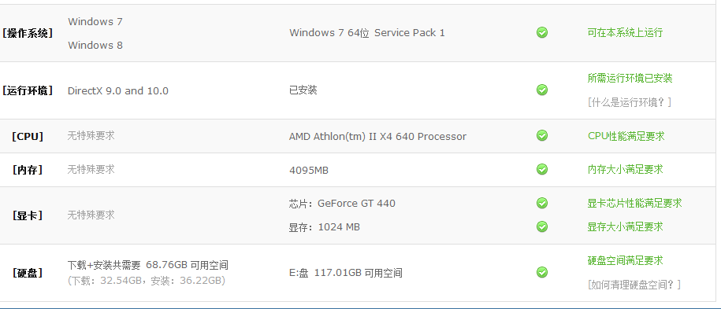Click green check icon in CPU row
Image resolution: width=721 pixels, height=309 pixels.
click(x=542, y=135)
